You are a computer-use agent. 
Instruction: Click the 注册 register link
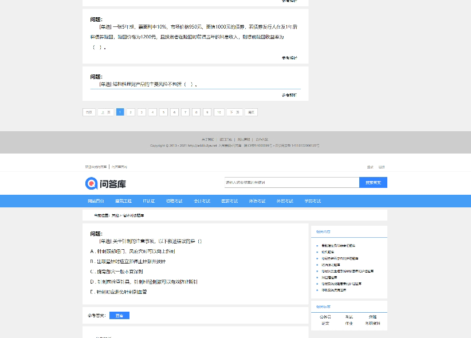382,167
